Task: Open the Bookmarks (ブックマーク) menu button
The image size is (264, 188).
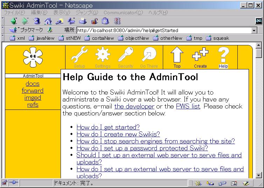Action: (26, 30)
